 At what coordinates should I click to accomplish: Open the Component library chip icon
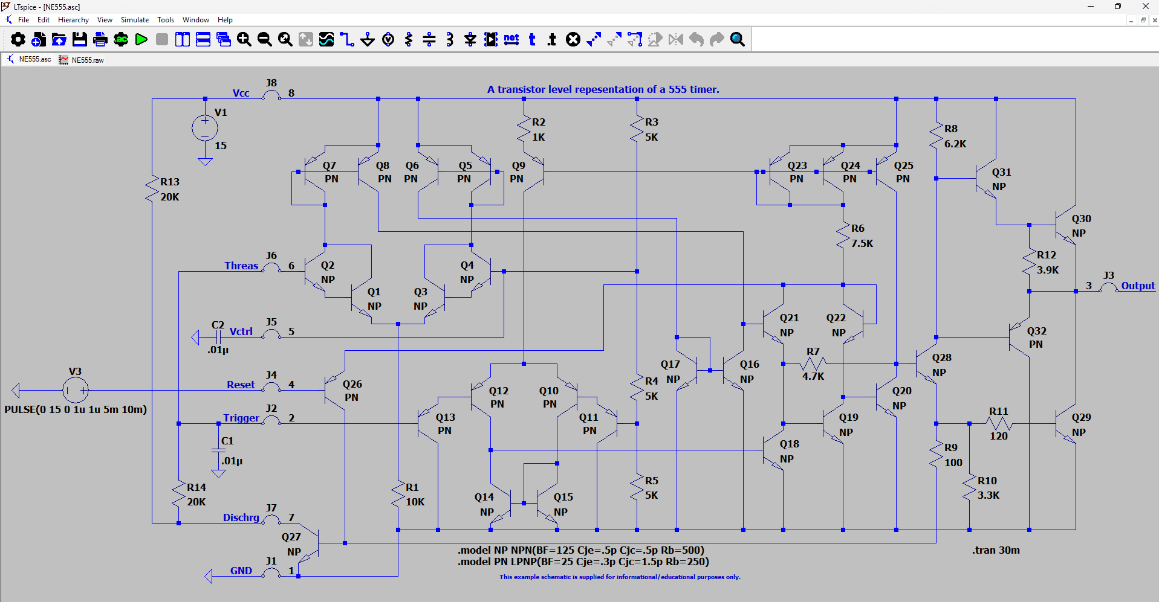point(491,40)
